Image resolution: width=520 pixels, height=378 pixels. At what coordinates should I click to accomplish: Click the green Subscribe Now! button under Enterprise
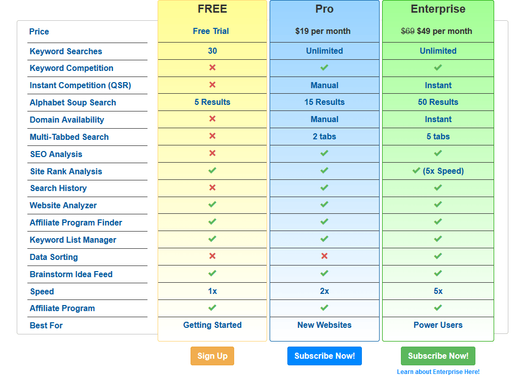[x=438, y=356]
